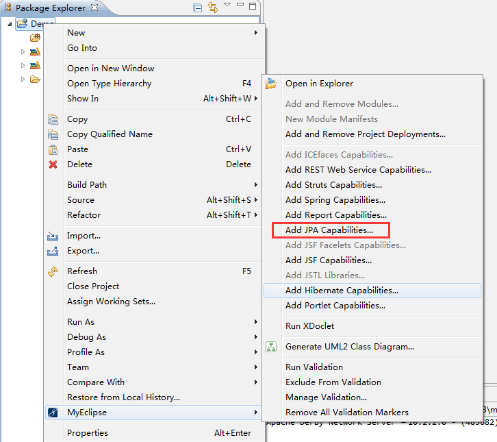Click the Paste clipboard icon
The image size is (497, 442).
53,149
